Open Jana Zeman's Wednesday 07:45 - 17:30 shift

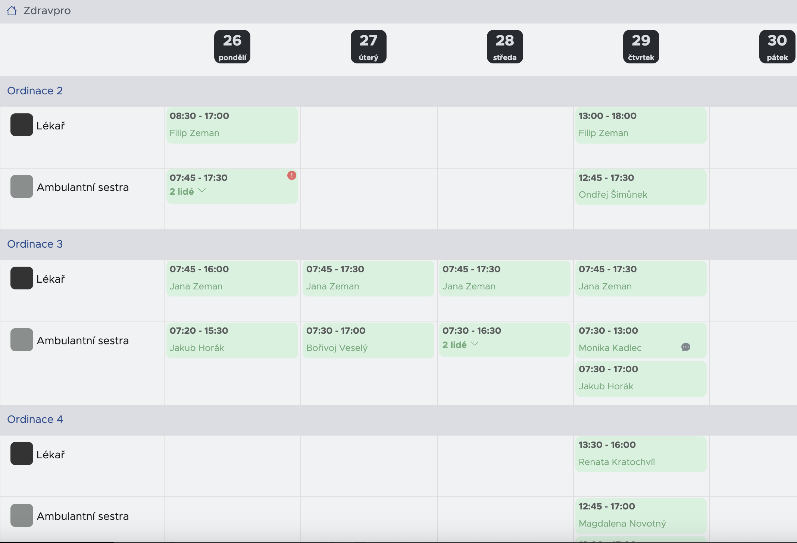click(504, 279)
